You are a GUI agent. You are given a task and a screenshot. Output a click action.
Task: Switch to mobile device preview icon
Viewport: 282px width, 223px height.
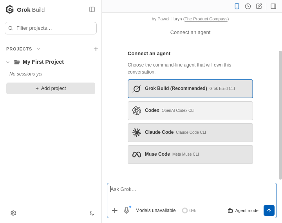click(237, 6)
